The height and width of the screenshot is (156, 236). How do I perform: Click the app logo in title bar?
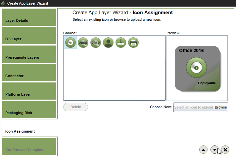(x=3, y=3)
